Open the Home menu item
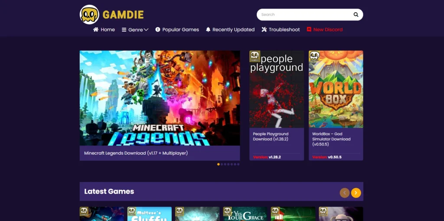The image size is (444, 221). 108,29
